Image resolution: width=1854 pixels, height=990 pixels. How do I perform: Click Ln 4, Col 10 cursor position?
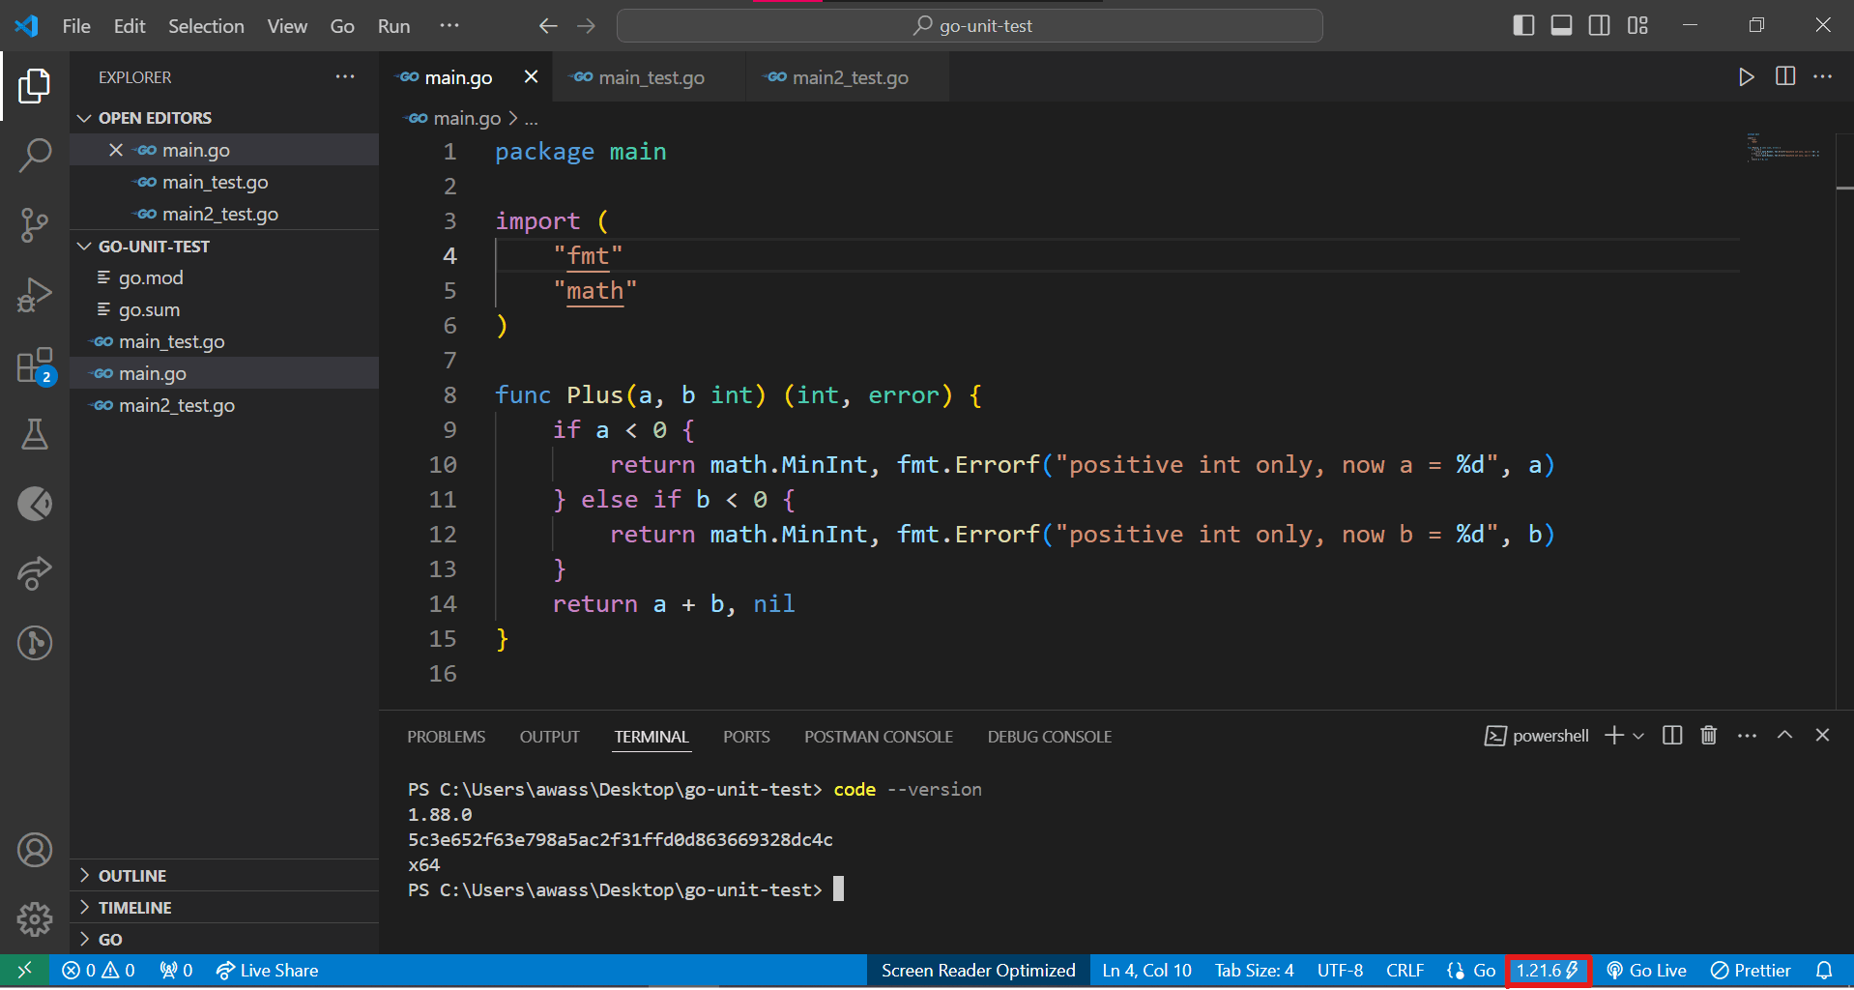click(x=1146, y=971)
